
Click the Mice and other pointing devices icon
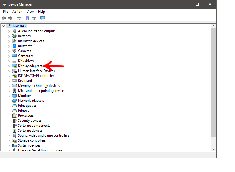pyautogui.click(x=14, y=91)
